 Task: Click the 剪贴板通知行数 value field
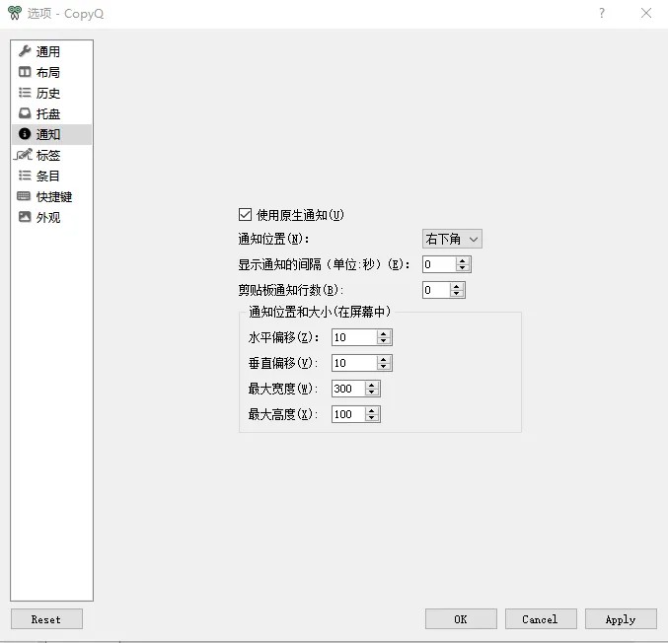point(436,290)
